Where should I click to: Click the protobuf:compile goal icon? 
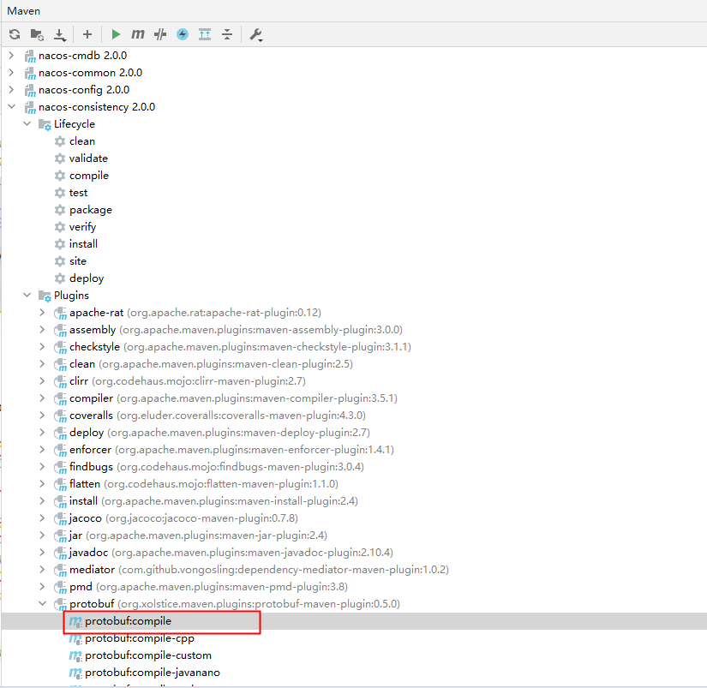tap(75, 622)
